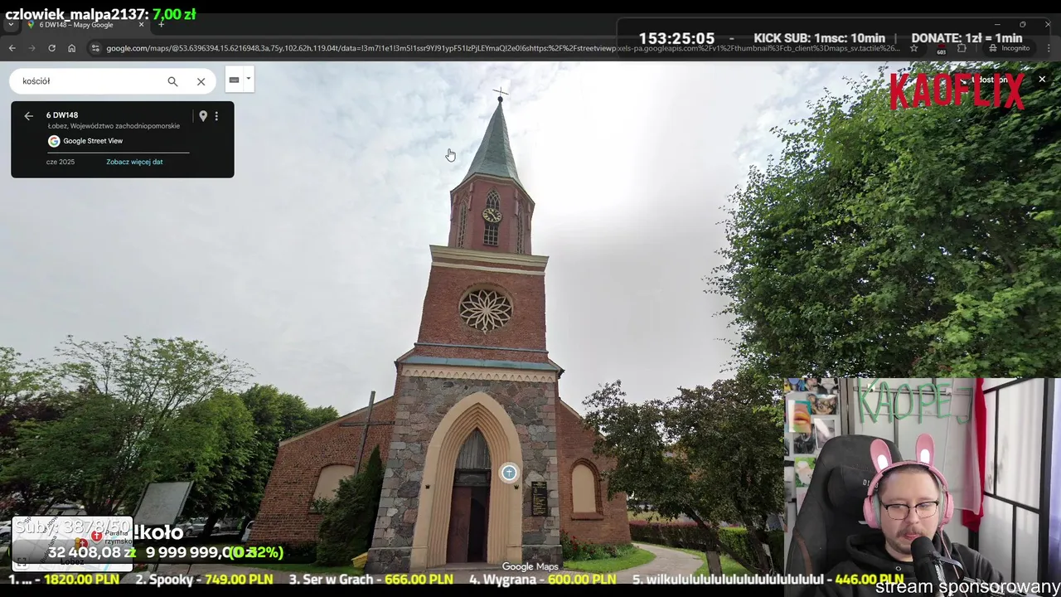Expand the keyboard input tools dropdown arrow
The image size is (1061, 597).
coord(248,80)
